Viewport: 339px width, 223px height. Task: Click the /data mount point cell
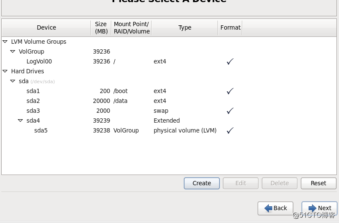click(x=120, y=101)
